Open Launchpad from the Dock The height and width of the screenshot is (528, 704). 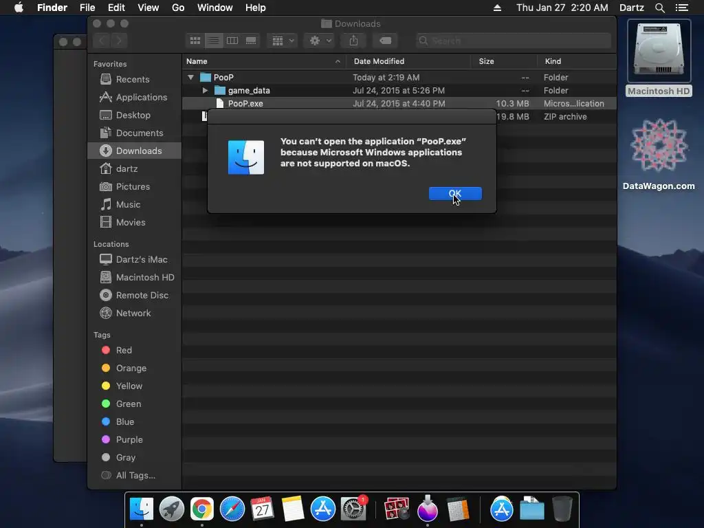(171, 509)
